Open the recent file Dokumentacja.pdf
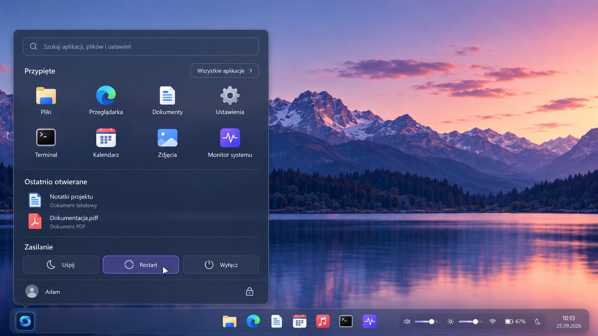 coord(63,222)
